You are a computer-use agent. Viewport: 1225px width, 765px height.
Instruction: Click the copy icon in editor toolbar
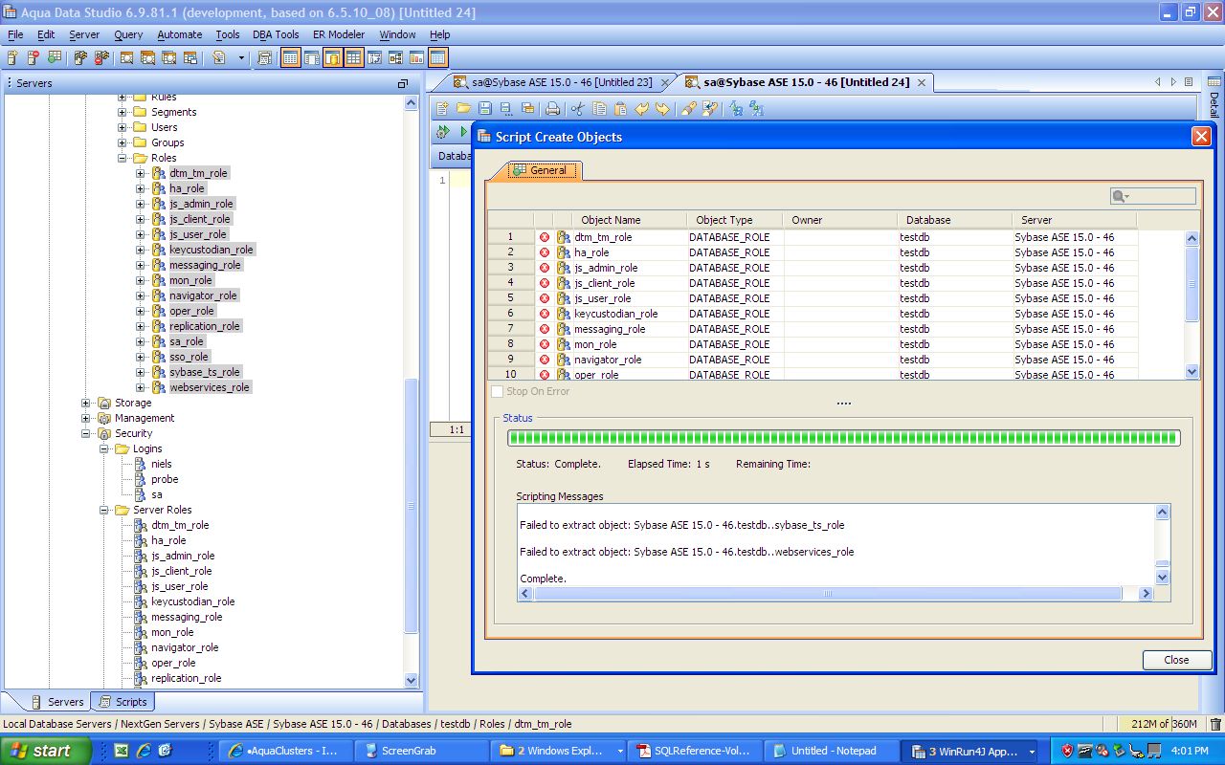pos(599,109)
